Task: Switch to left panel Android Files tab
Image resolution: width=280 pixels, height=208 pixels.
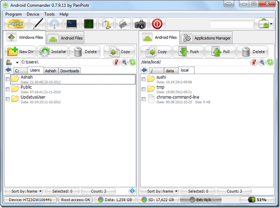Action: coord(65,38)
